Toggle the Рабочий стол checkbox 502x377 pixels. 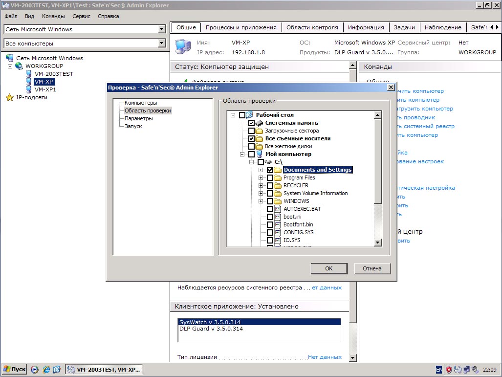(242, 115)
